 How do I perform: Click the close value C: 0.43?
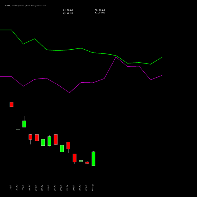[x=68, y=10]
